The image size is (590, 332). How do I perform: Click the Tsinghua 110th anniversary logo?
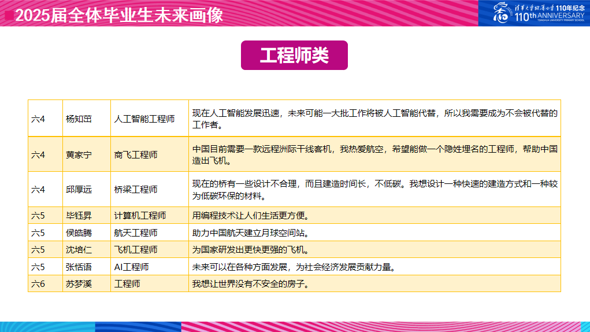[x=539, y=12]
